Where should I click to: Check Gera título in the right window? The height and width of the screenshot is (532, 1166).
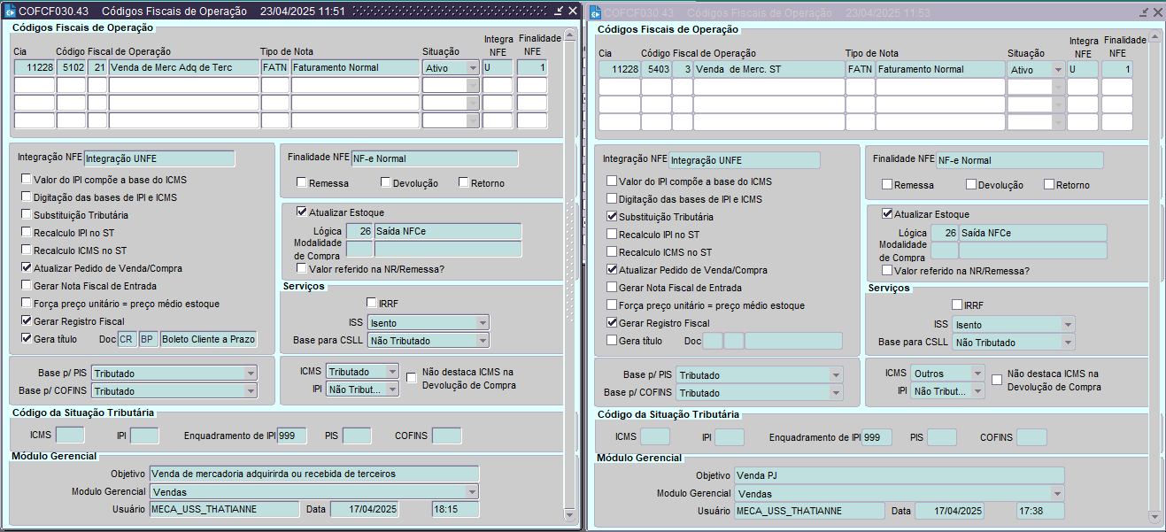(x=612, y=341)
